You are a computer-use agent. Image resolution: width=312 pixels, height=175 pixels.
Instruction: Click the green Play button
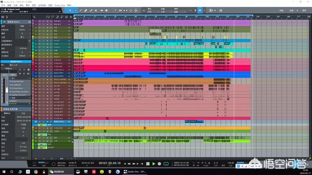coord(154,164)
